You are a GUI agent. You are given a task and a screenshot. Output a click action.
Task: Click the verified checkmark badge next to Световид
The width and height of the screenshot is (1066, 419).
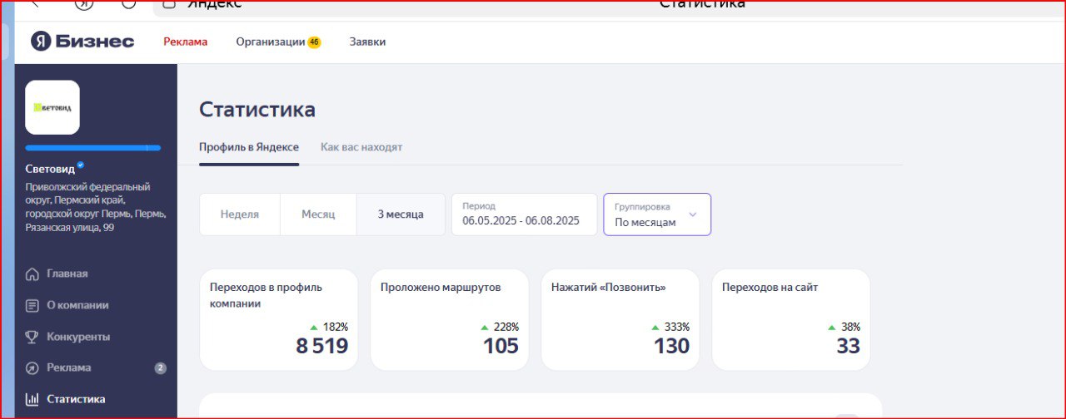click(x=81, y=165)
